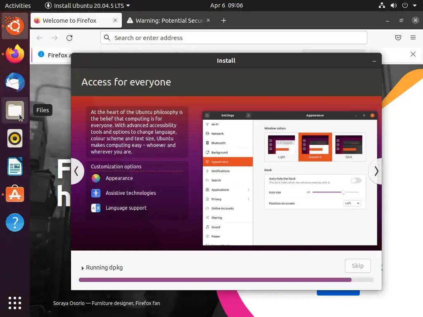Open Pocket save icon in Firefox
The image size is (423, 317).
398,38
